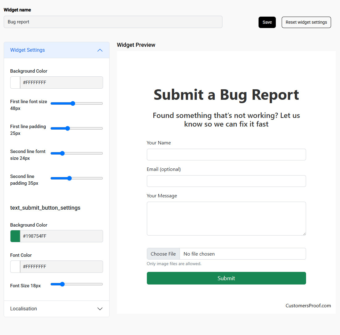Open the widget background color swatch
Screen dimensions: 340x335
point(15,83)
